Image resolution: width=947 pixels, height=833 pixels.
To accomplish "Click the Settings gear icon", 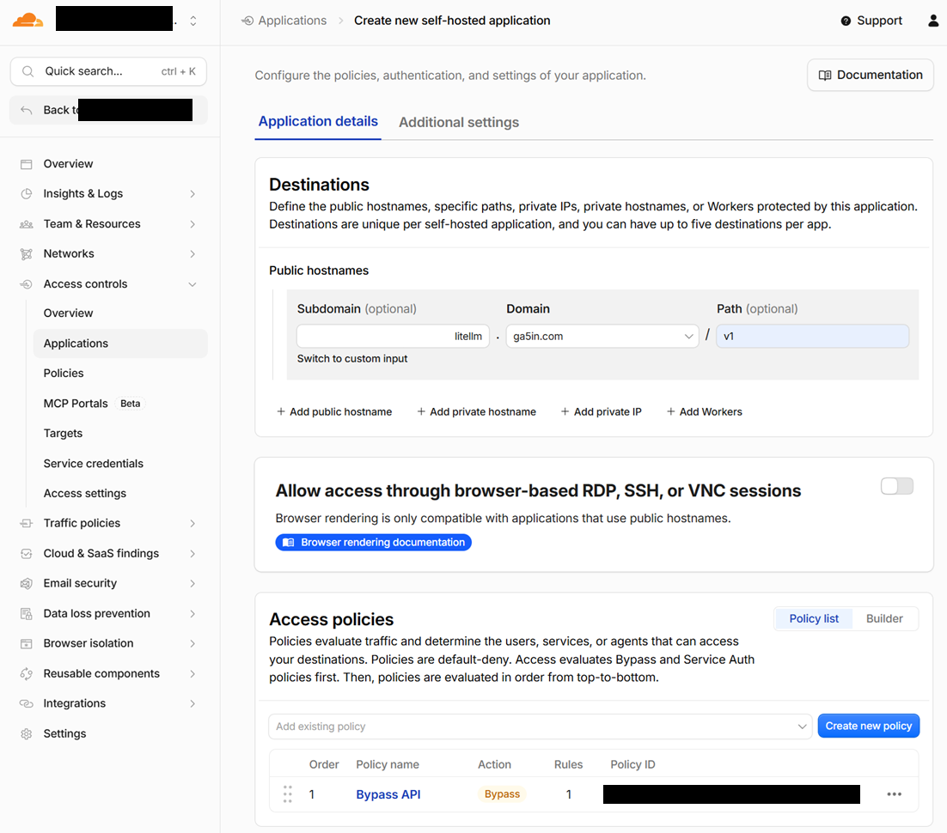I will point(26,734).
